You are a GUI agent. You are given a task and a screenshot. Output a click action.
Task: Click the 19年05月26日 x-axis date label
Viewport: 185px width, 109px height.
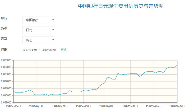(154, 106)
